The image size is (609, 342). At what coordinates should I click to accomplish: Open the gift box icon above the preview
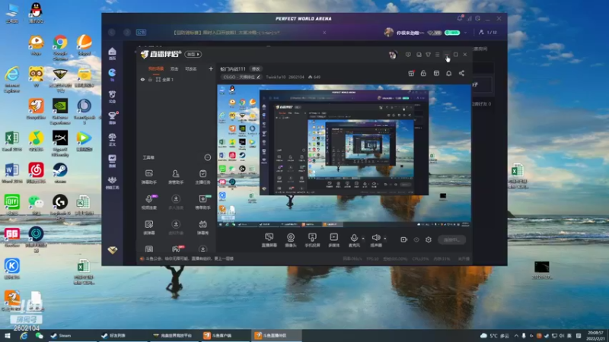tap(411, 73)
